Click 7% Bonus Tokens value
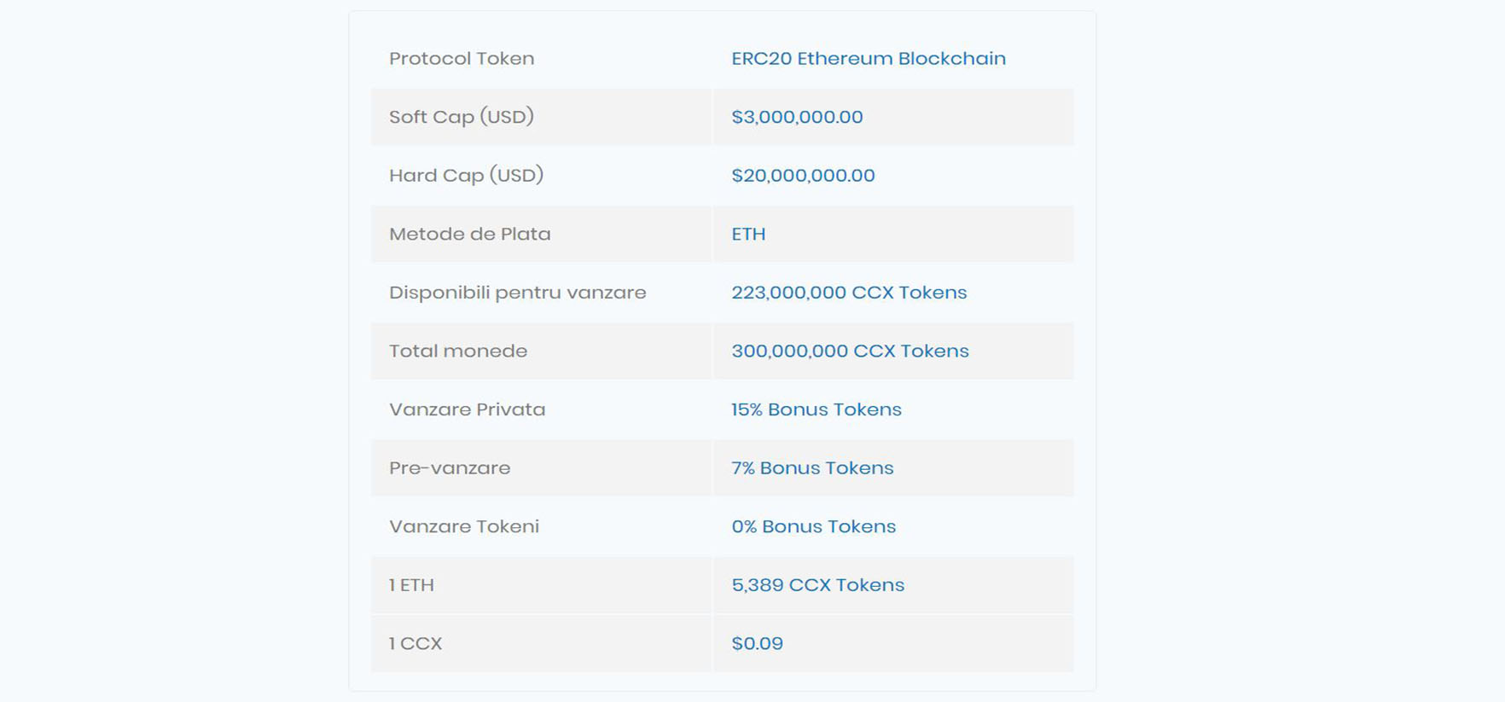The height and width of the screenshot is (702, 1505). click(x=812, y=467)
